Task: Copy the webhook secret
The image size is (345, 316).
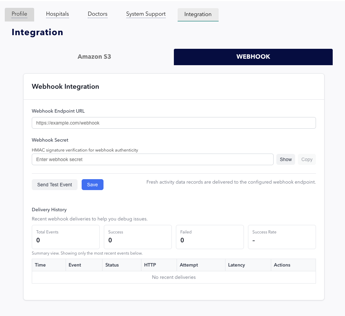Action: tap(307, 159)
